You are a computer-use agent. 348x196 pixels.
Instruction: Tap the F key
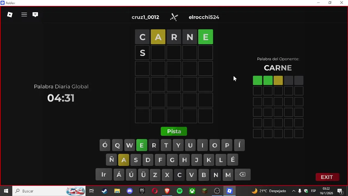click(x=160, y=160)
